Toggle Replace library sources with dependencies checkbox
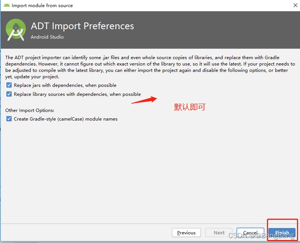This screenshot has height=243, width=300. 9,94
